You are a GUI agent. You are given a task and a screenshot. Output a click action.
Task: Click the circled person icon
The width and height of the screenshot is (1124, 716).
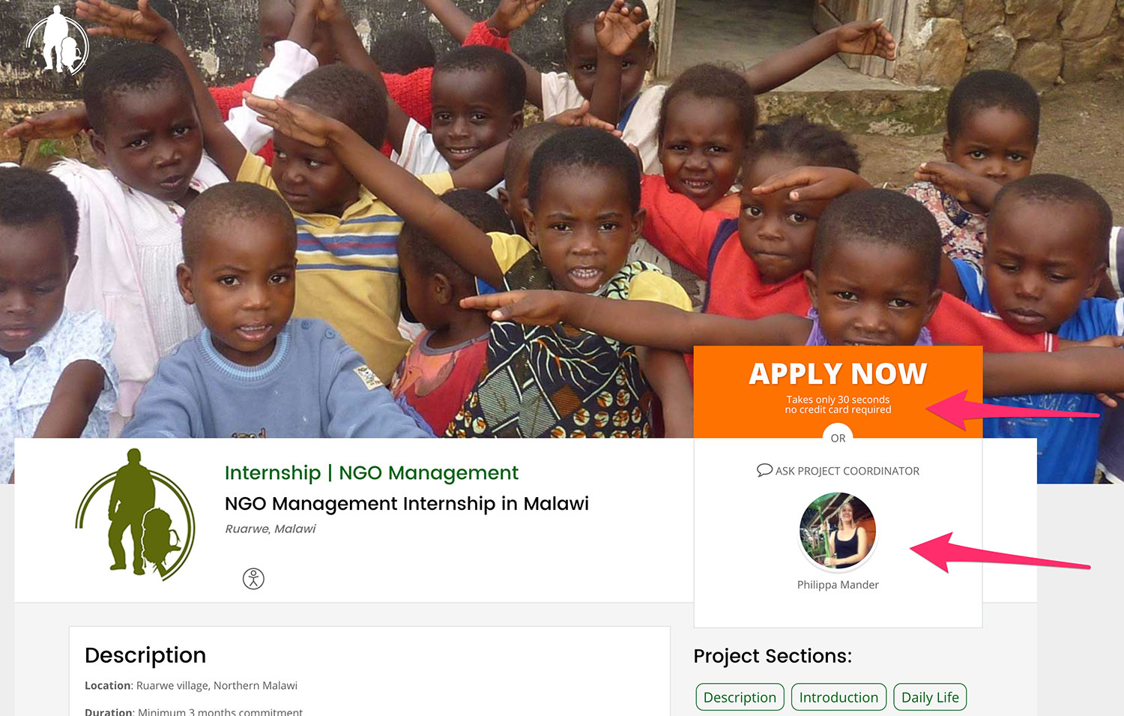[253, 579]
